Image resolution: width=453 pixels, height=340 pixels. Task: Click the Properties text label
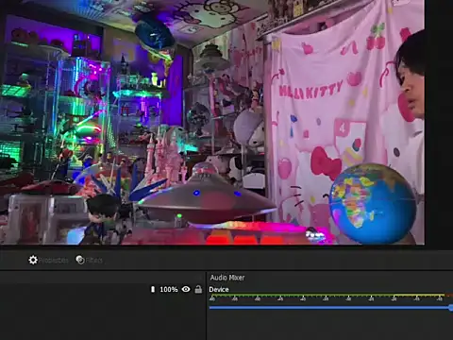point(54,261)
